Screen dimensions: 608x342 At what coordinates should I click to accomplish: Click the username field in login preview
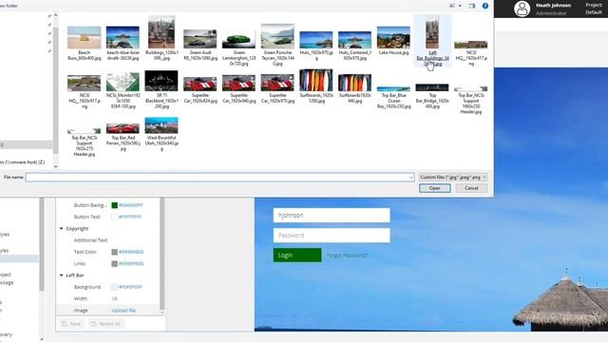click(x=332, y=216)
